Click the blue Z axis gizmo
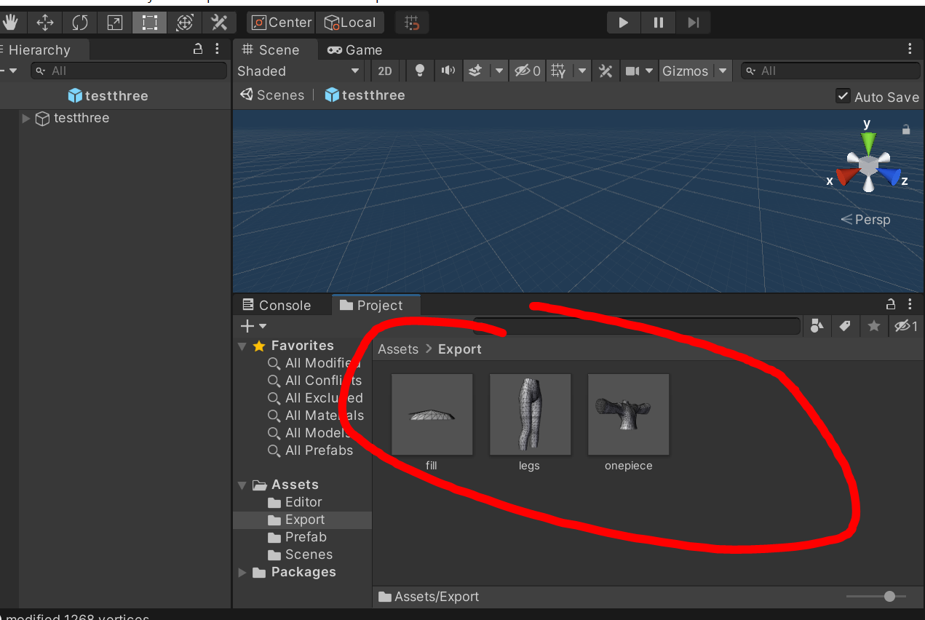The image size is (925, 620). pos(891,177)
